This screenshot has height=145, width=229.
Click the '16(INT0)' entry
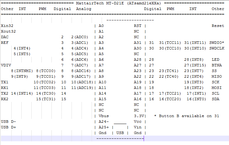point(196,99)
